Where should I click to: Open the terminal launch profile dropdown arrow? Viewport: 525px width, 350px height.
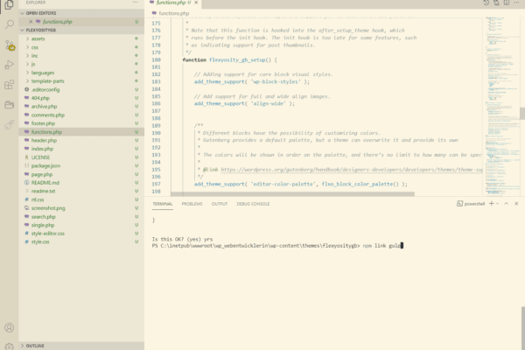[x=498, y=204]
